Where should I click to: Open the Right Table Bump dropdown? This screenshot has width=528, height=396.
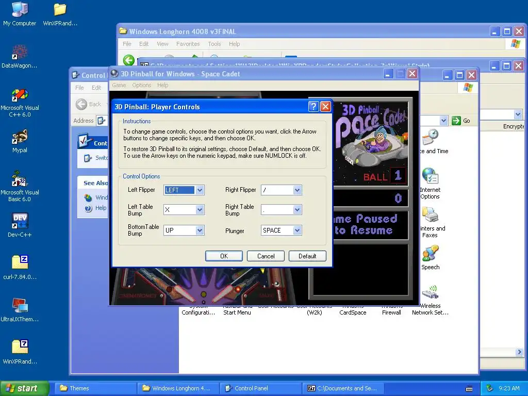297,210
